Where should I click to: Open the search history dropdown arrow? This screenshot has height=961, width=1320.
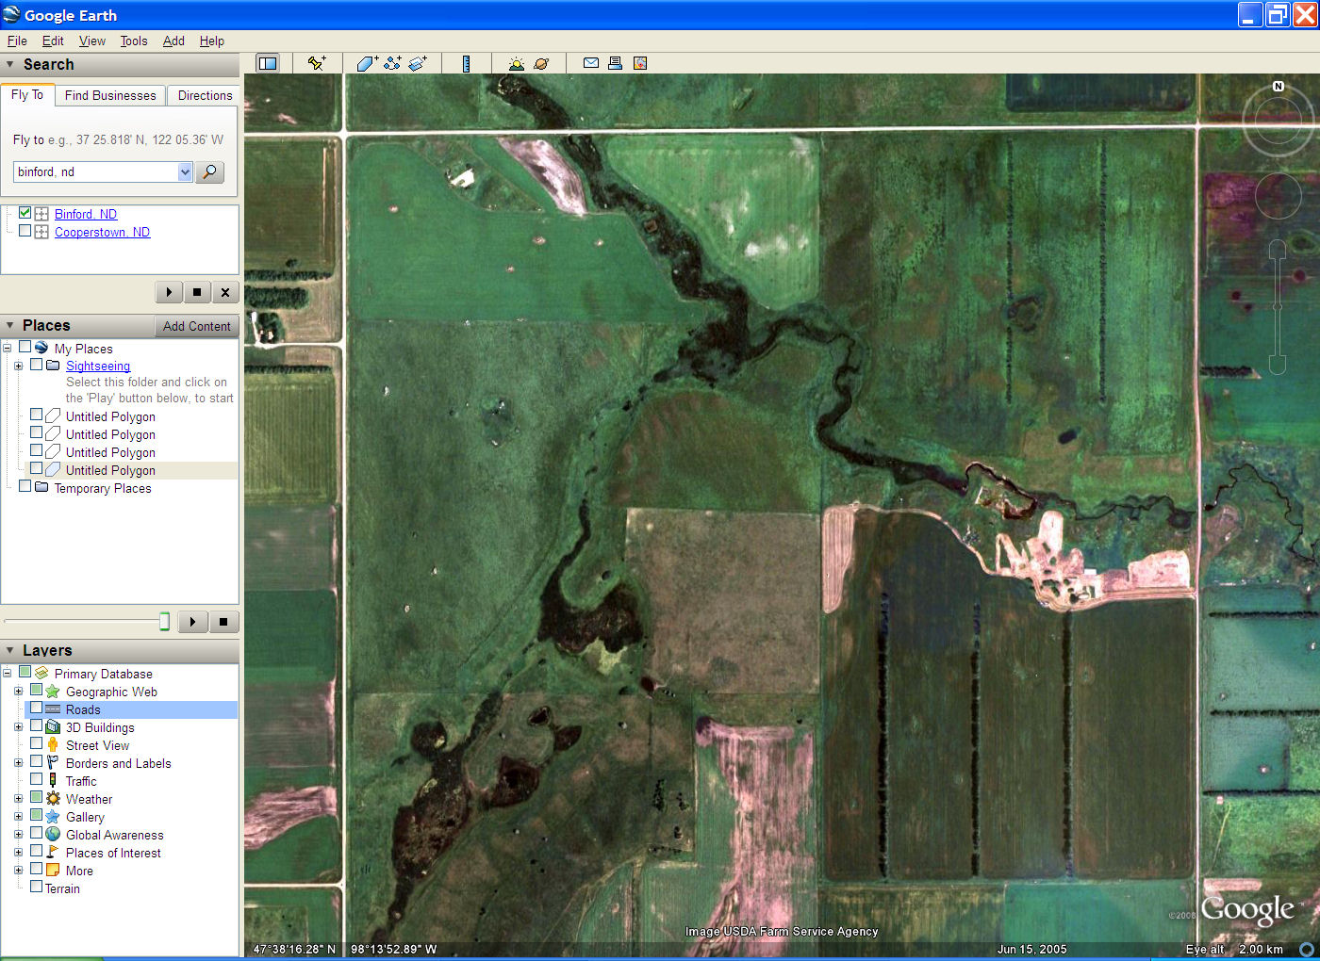pyautogui.click(x=185, y=171)
